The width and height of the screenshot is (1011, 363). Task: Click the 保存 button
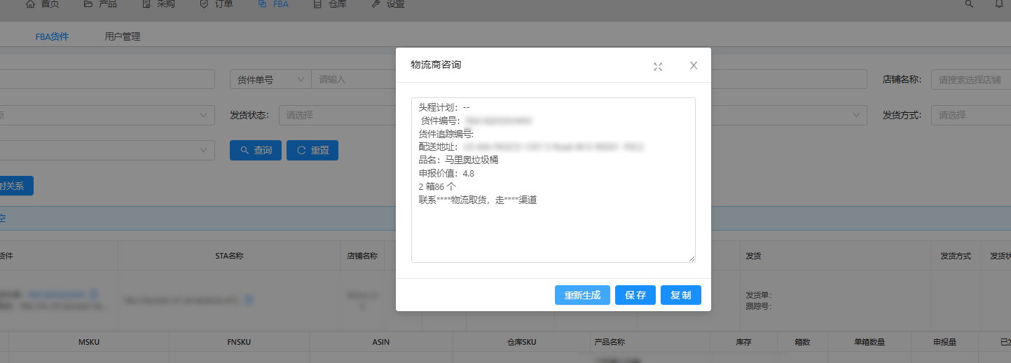tap(635, 295)
